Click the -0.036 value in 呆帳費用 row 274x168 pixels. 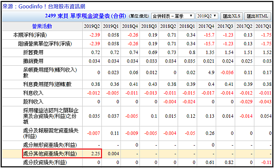click(227, 73)
